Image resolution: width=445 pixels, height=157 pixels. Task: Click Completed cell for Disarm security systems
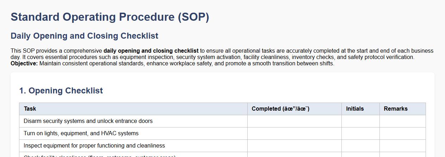coord(294,121)
